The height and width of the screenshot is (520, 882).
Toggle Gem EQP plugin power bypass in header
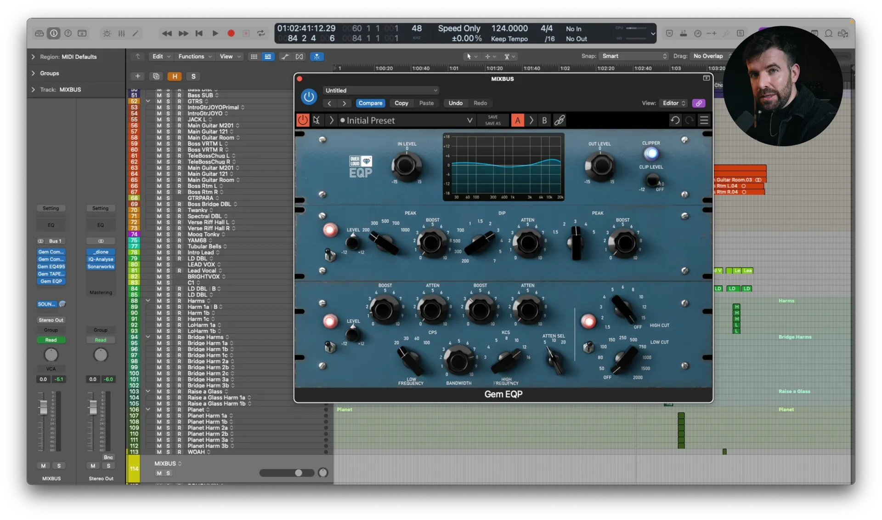coord(309,97)
